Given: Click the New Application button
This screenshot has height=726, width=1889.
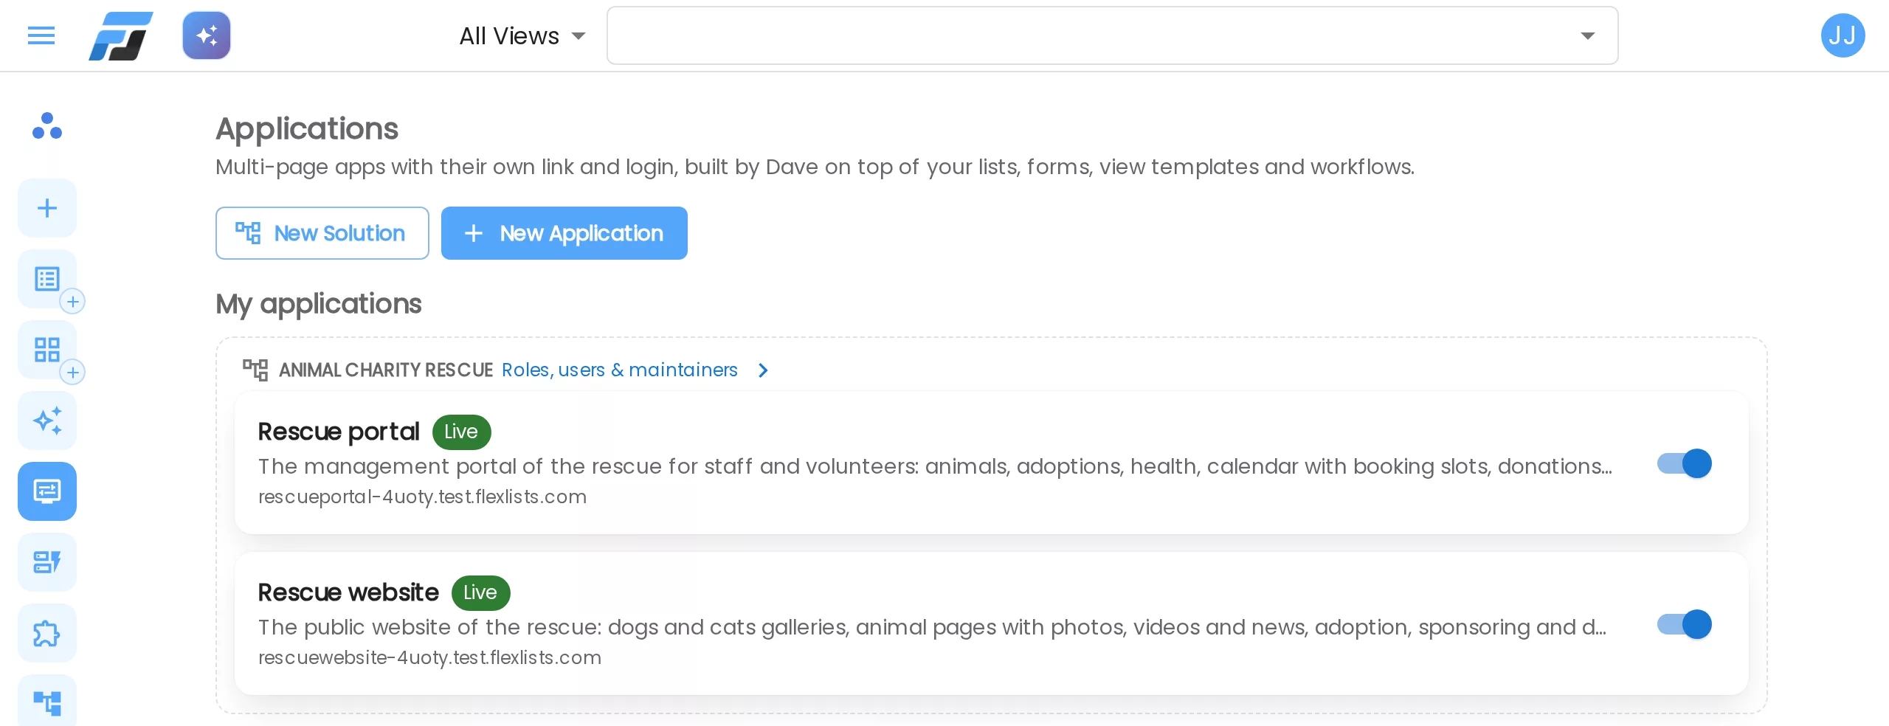Looking at the screenshot, I should tap(564, 233).
